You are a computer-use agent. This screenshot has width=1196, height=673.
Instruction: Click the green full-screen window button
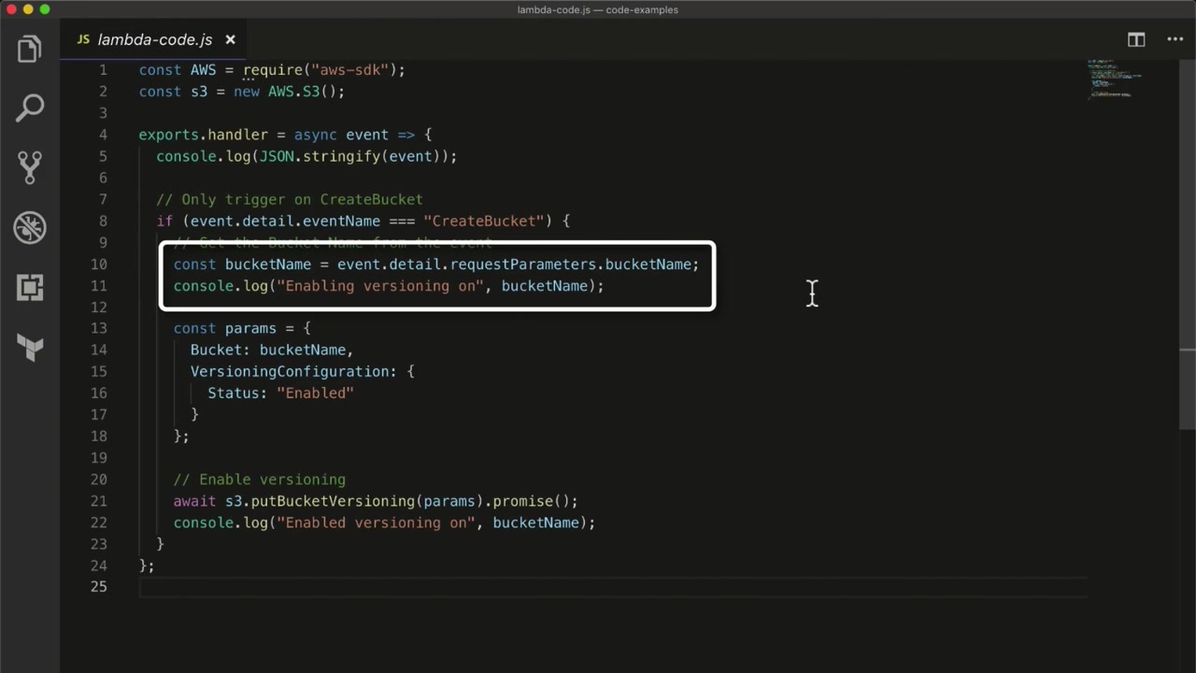pyautogui.click(x=44, y=9)
